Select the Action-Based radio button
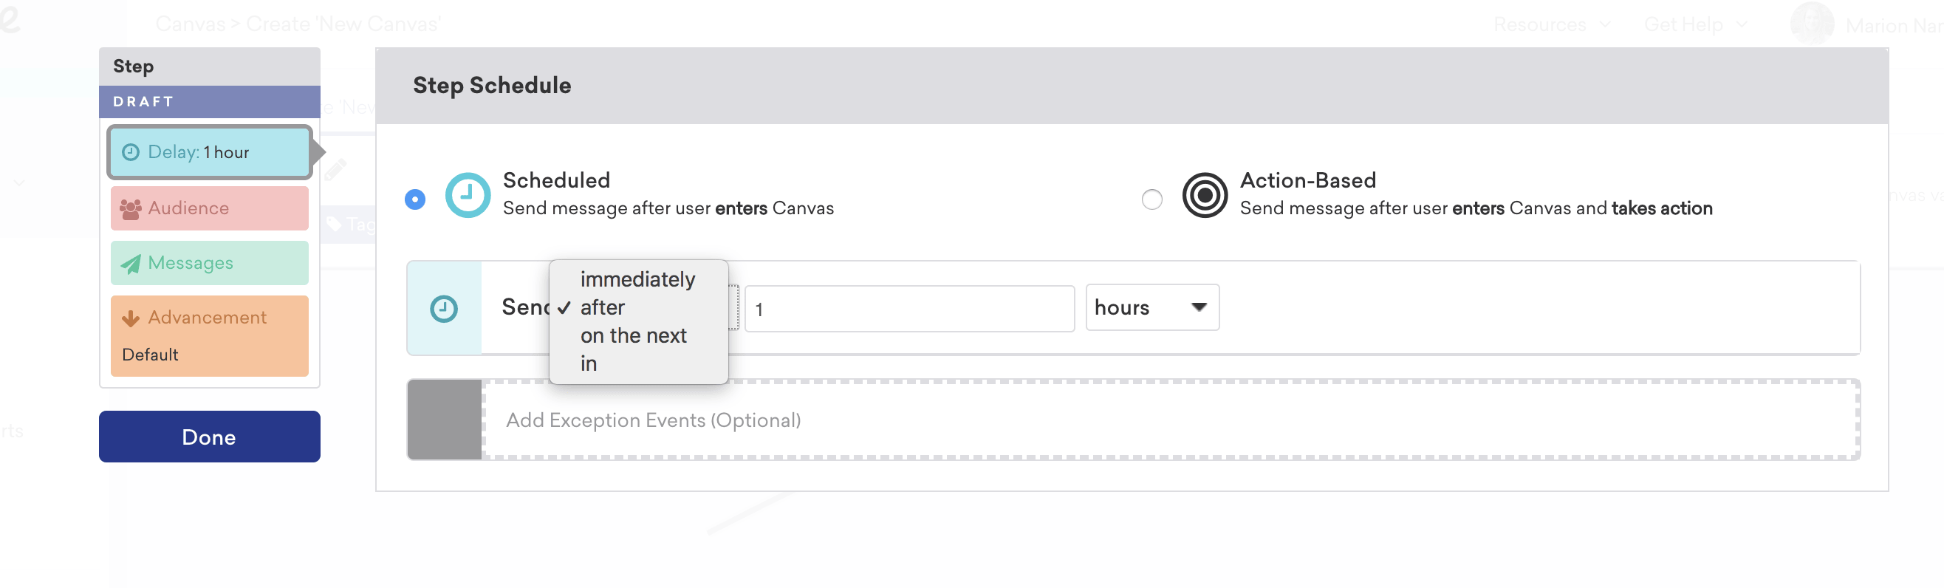The height and width of the screenshot is (588, 1944). (x=1151, y=199)
